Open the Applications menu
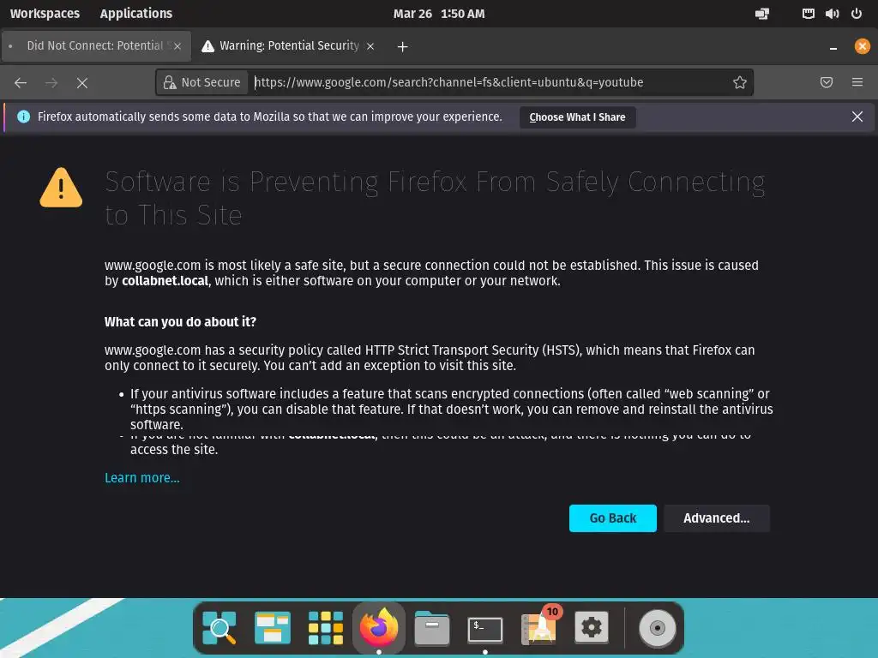878x658 pixels. click(136, 14)
